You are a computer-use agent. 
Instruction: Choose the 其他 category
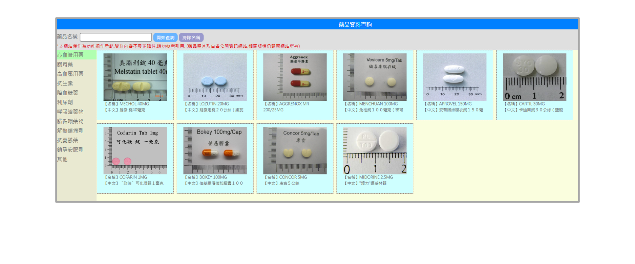[77, 159]
